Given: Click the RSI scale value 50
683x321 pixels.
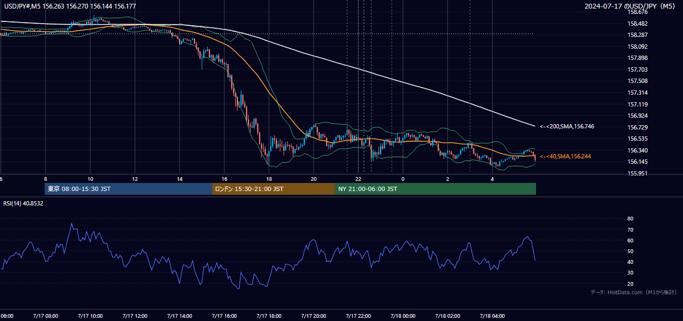Looking at the screenshot, I should click(630, 251).
